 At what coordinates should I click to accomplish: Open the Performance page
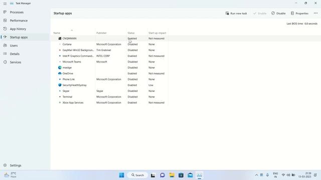coord(19,20)
